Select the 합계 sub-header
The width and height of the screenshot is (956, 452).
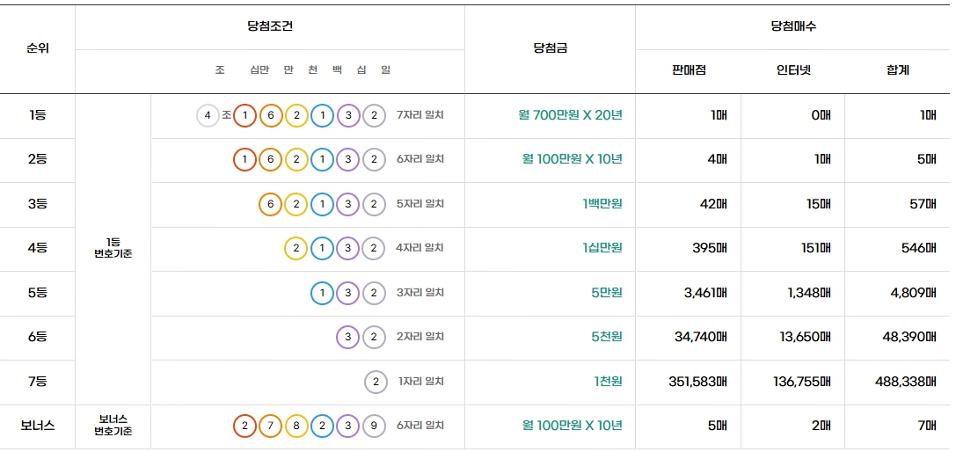897,70
